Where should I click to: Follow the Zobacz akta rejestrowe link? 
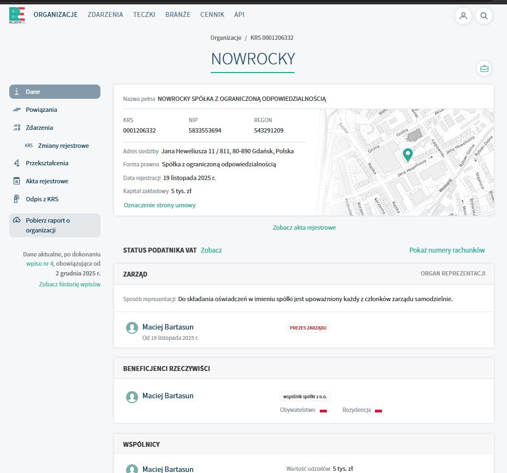pos(305,227)
